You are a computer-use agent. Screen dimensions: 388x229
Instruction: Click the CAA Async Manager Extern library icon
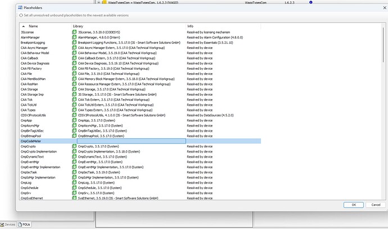(x=74, y=48)
